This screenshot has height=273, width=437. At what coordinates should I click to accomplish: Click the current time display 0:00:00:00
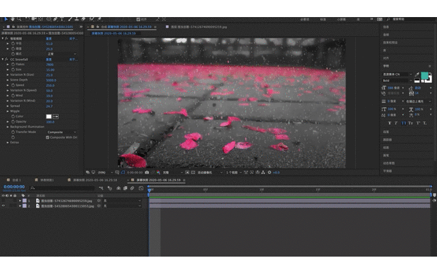pos(14,186)
